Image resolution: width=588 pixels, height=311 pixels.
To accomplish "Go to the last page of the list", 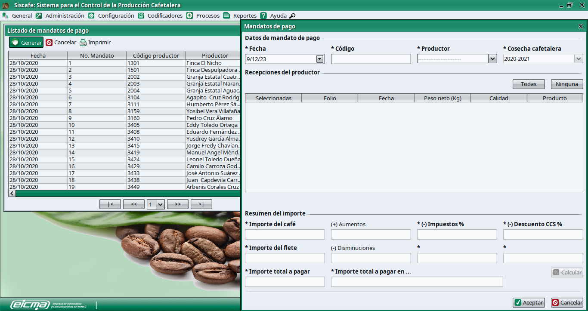I will pyautogui.click(x=201, y=204).
